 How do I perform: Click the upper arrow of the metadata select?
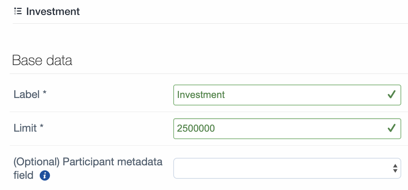395,166
